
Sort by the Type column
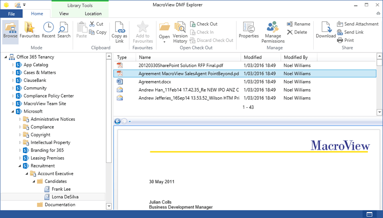pos(125,57)
